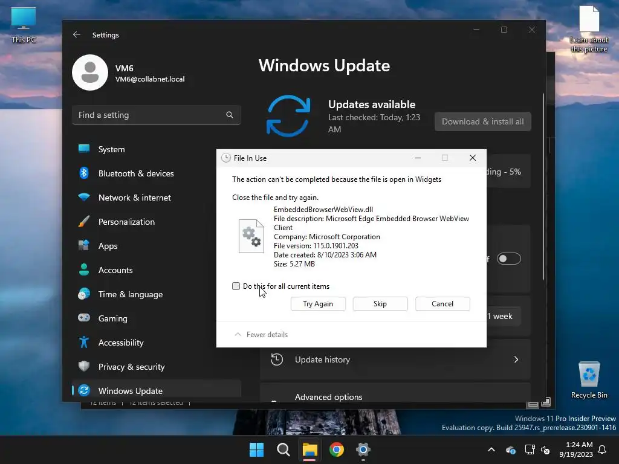Click the blue Updates available sync icon
619x464 pixels.
[288, 116]
